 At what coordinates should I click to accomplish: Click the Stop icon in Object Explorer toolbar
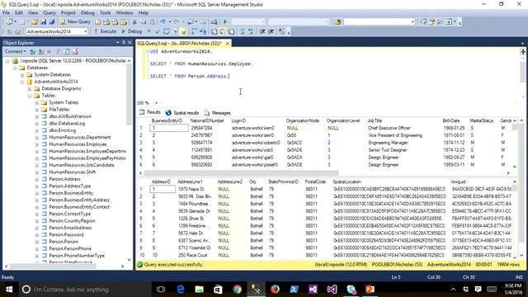coord(49,51)
